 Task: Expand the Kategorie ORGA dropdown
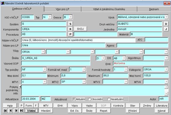(166, 69)
